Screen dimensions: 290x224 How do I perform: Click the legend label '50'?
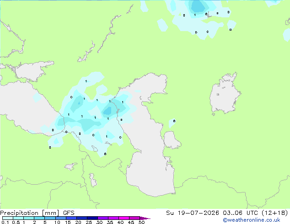tap(141, 222)
